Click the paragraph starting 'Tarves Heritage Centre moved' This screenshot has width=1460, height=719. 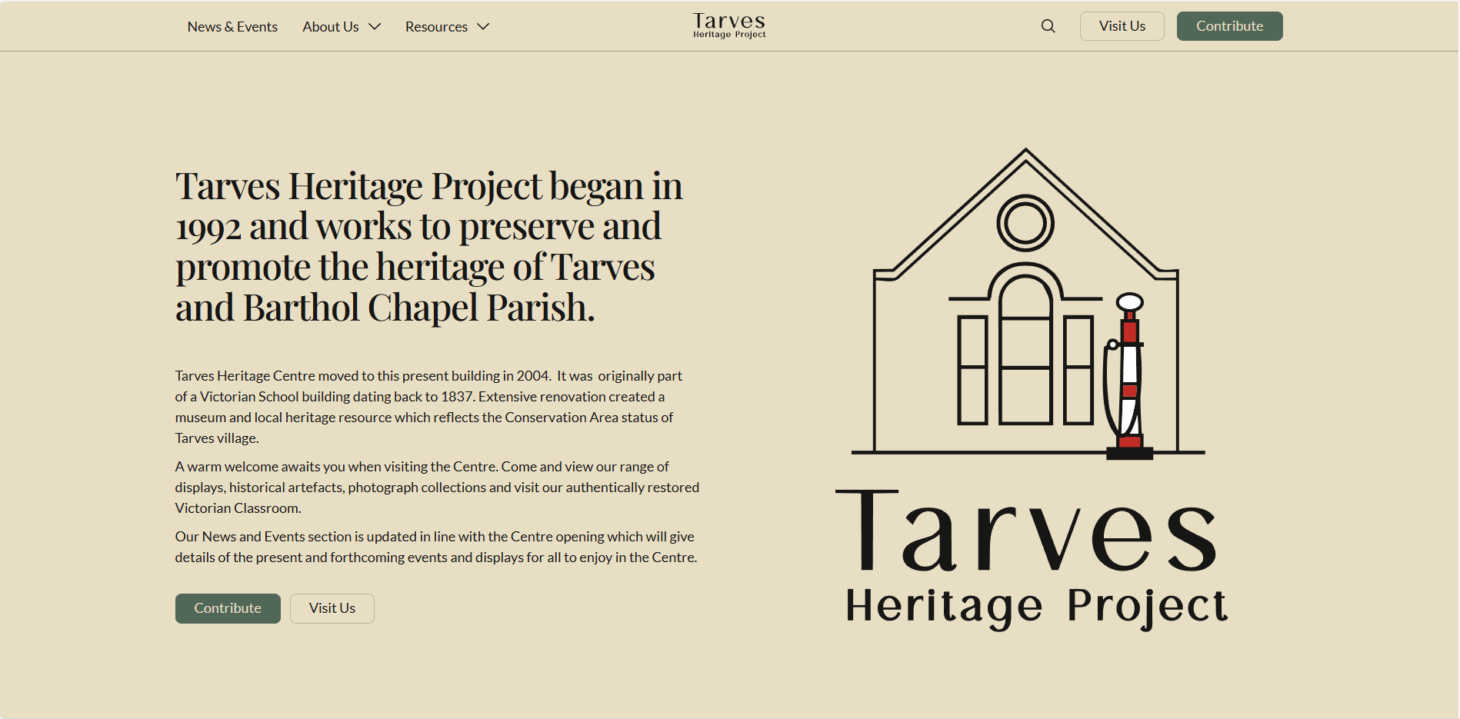(x=428, y=407)
